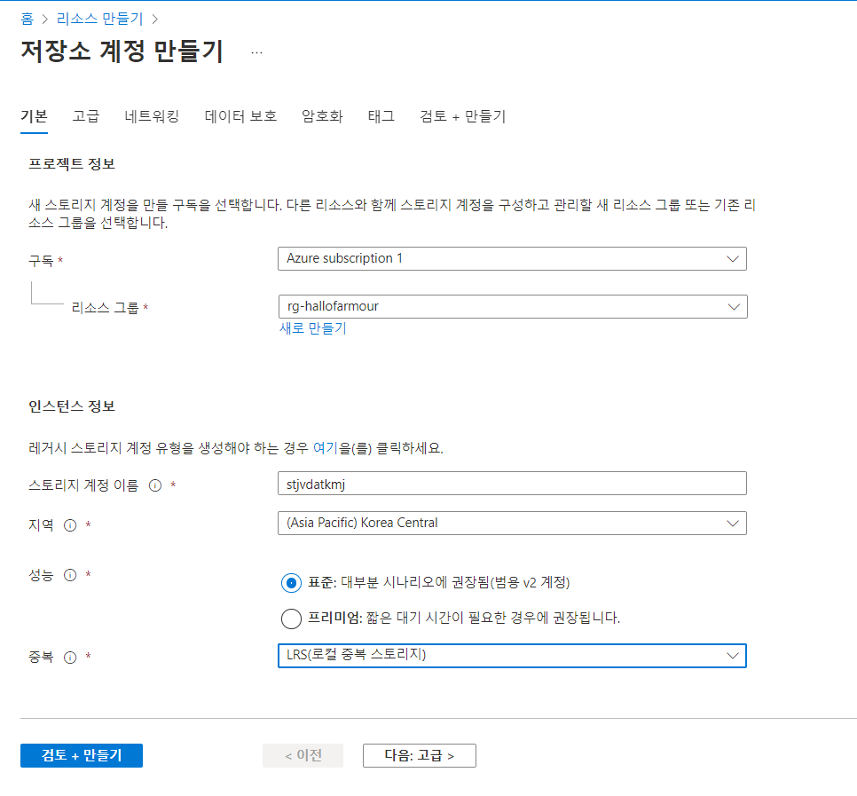Open the 리소스 그룹 rg-hallofarmour dropdown
Image resolution: width=857 pixels, height=796 pixels.
point(513,306)
